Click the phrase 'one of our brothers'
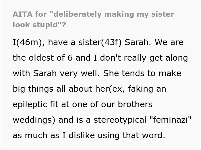 pyautogui.click(x=112, y=104)
